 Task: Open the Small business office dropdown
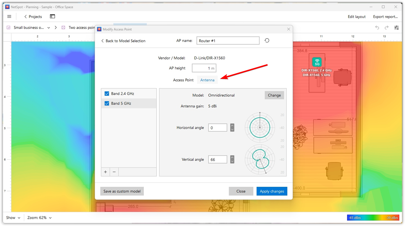click(48, 27)
